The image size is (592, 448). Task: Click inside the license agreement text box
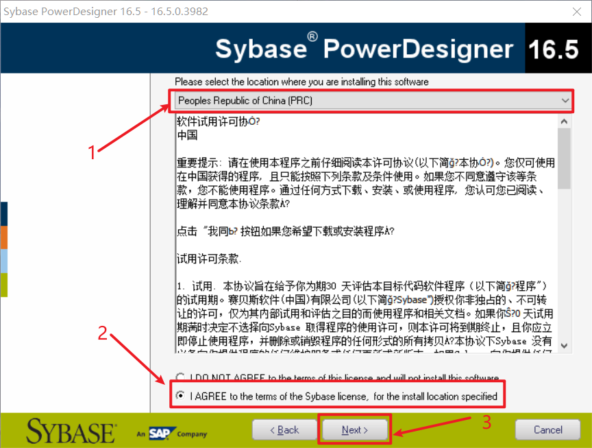(x=366, y=234)
